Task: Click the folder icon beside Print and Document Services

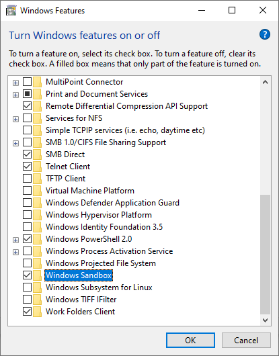Action: coord(37,94)
